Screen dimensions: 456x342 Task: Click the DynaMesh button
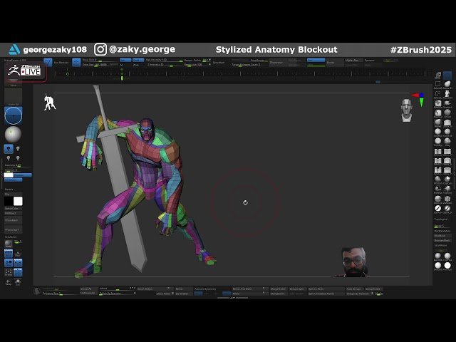(219, 63)
